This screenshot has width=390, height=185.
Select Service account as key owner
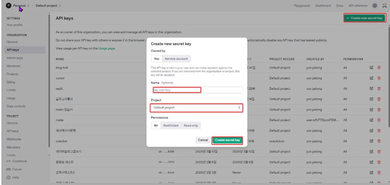click(176, 59)
